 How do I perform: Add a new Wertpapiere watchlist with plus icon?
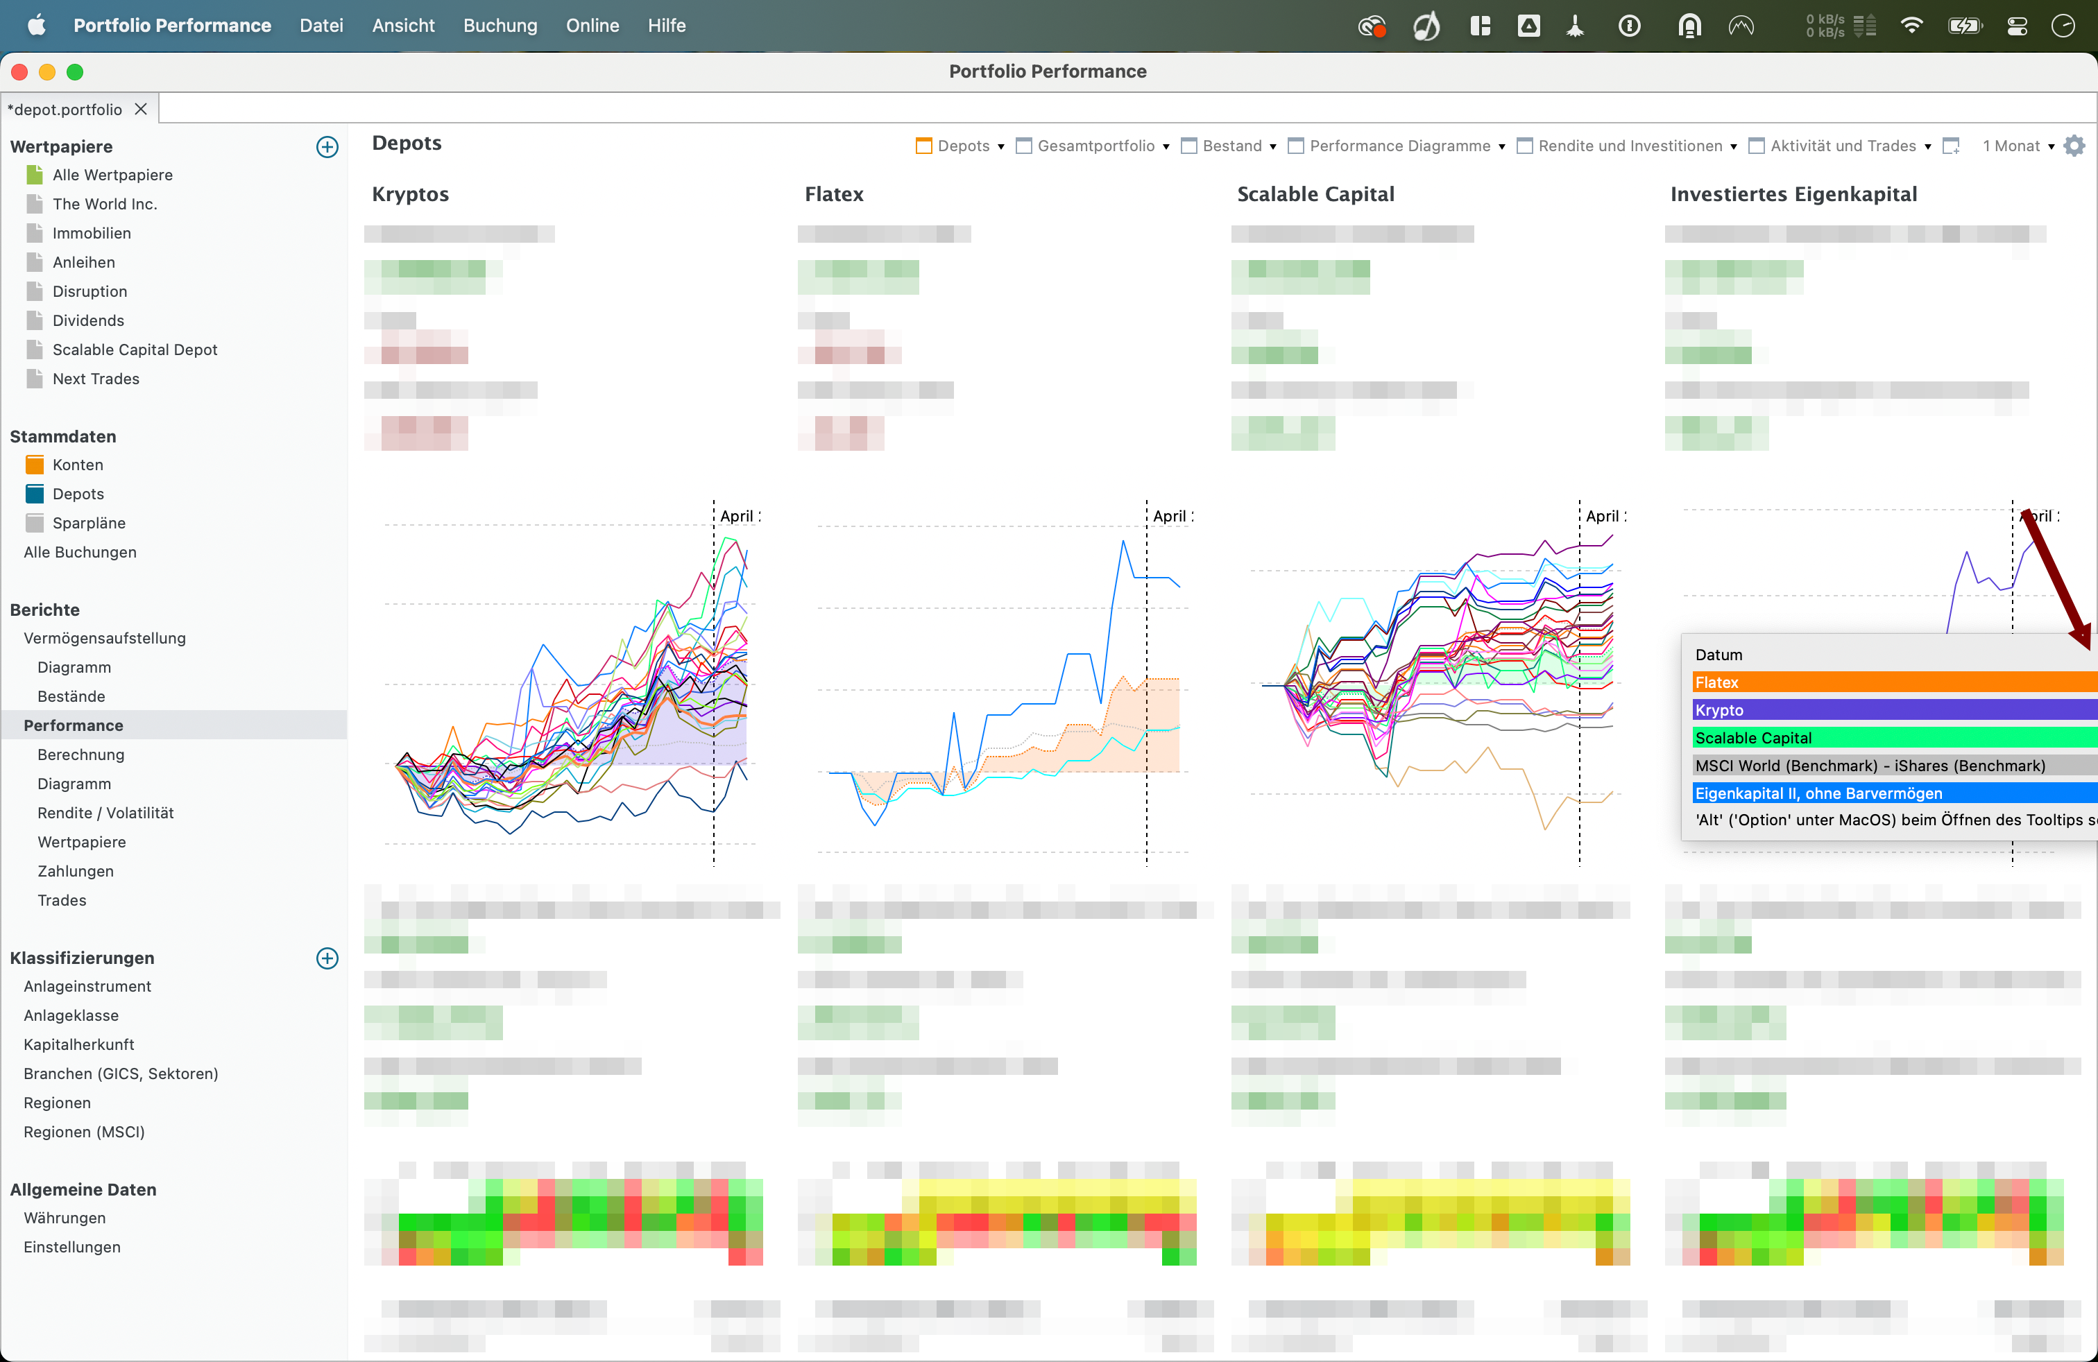tap(327, 146)
